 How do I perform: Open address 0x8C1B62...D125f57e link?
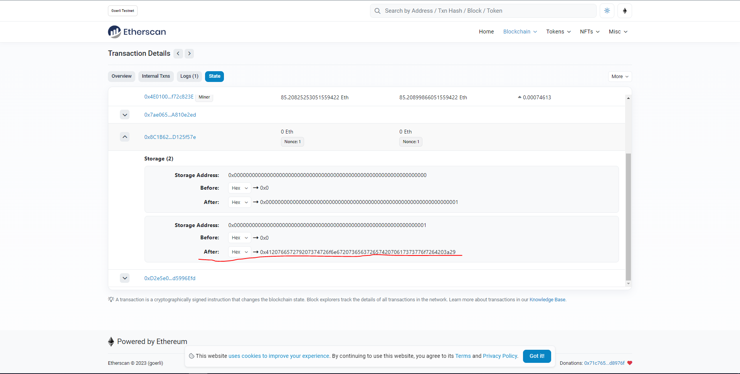coord(170,137)
